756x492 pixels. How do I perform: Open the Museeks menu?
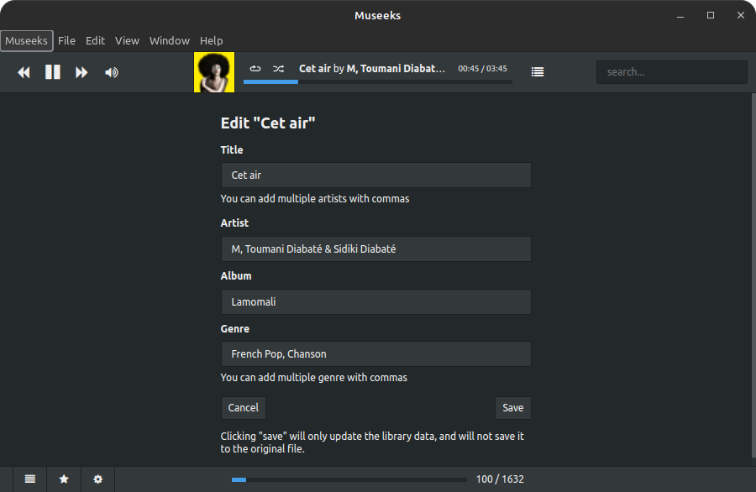pyautogui.click(x=27, y=40)
